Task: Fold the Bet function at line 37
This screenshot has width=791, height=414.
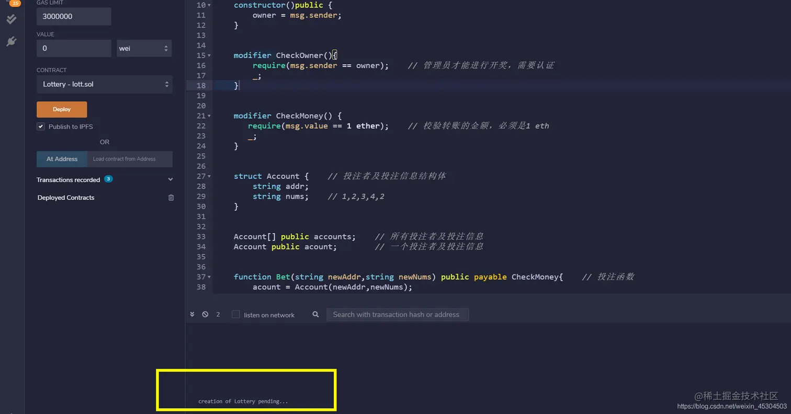Action: (209, 277)
